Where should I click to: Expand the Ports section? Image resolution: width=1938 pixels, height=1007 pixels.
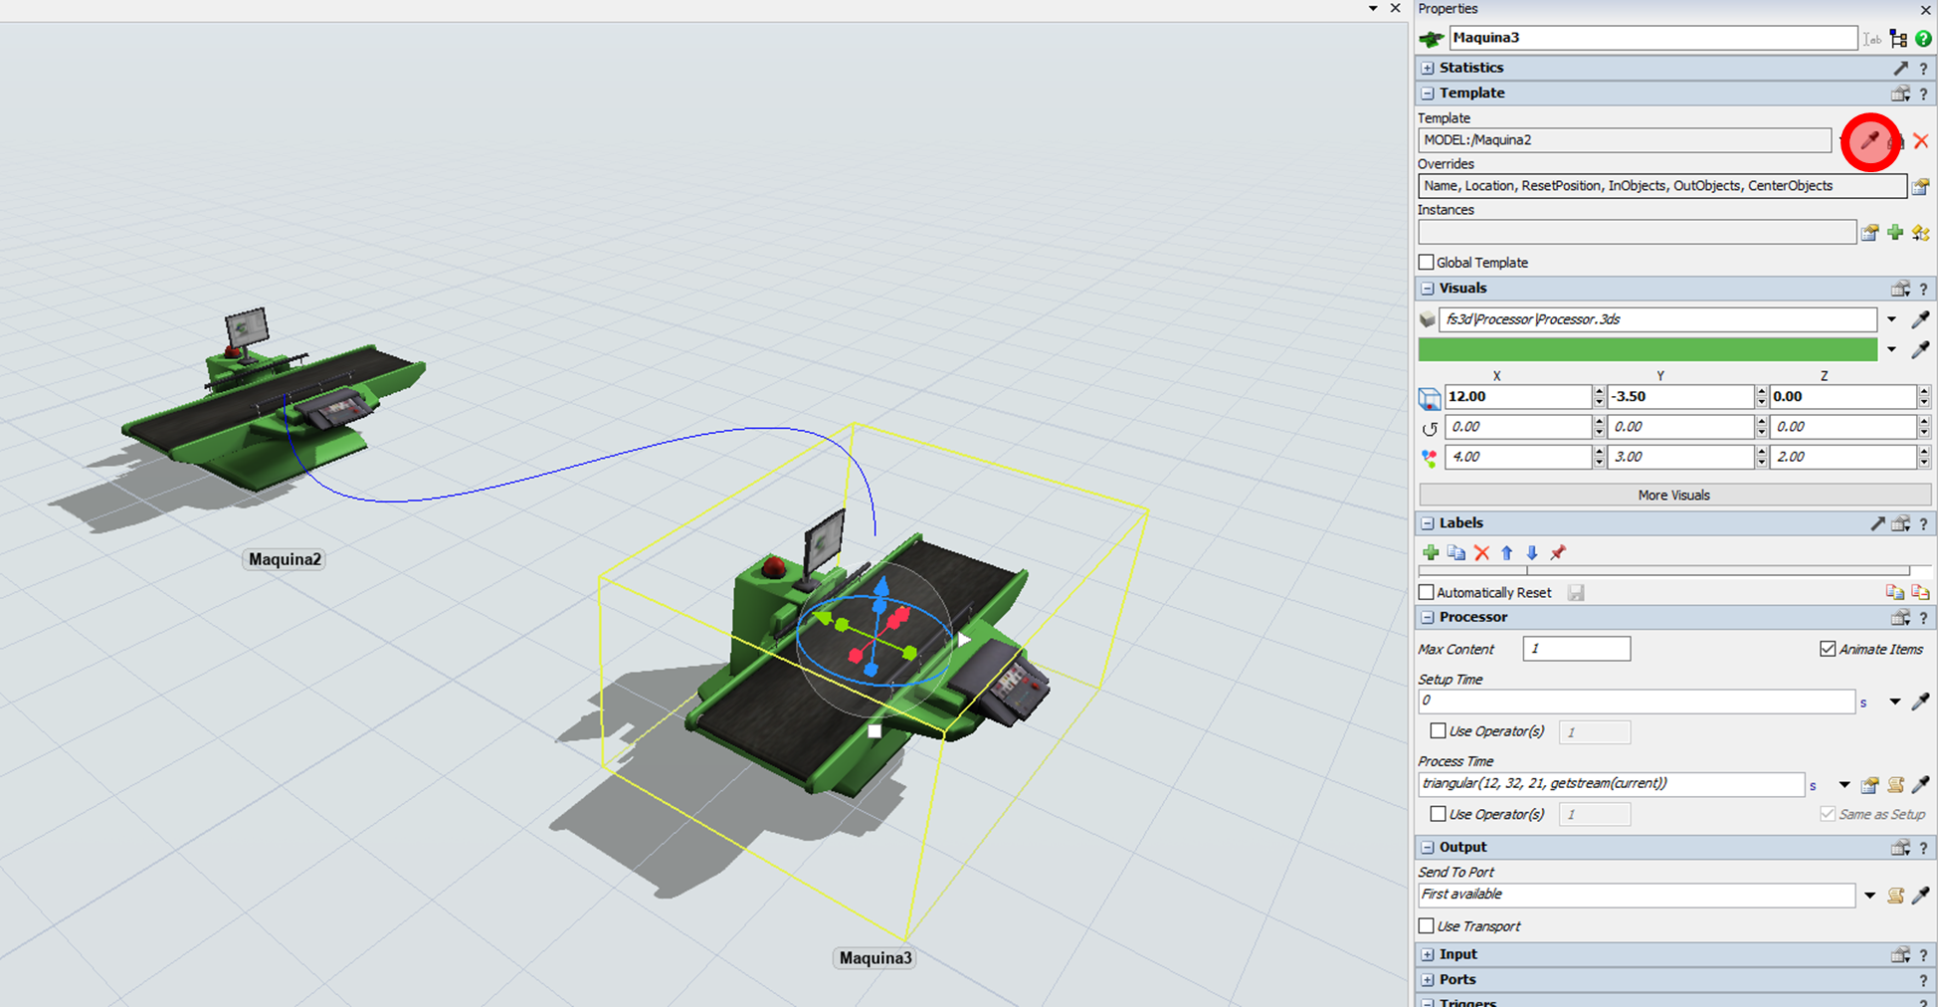pyautogui.click(x=1428, y=980)
